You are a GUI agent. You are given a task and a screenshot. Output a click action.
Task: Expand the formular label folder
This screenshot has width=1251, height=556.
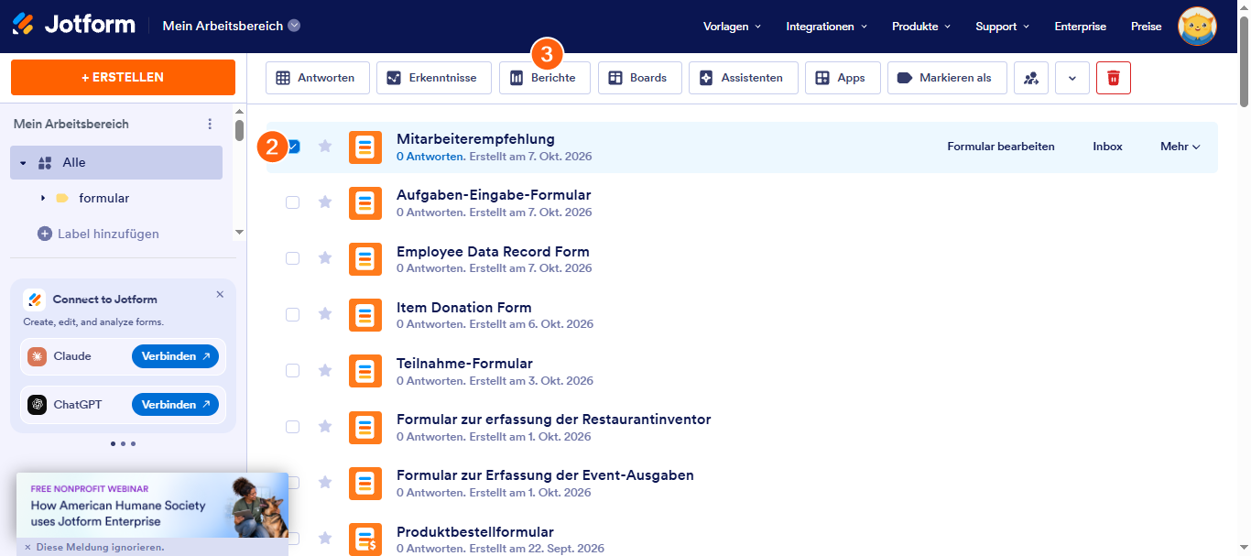(x=43, y=198)
